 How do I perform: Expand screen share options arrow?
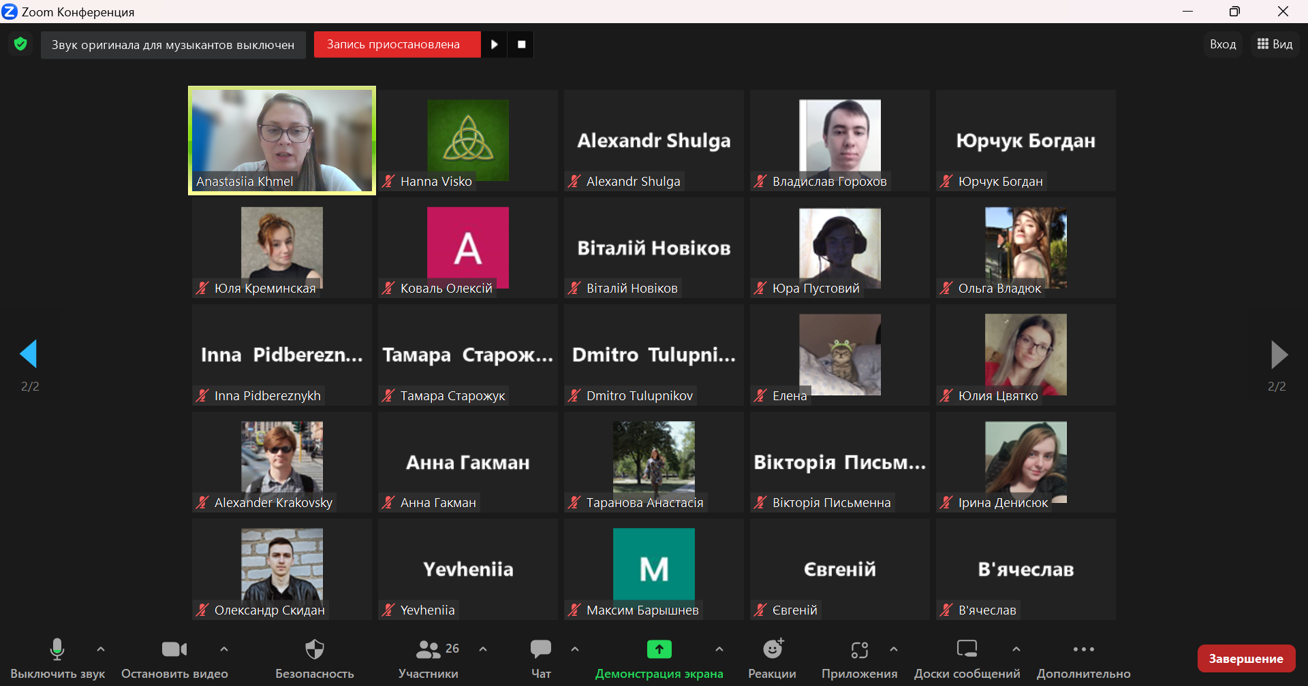pyautogui.click(x=719, y=649)
